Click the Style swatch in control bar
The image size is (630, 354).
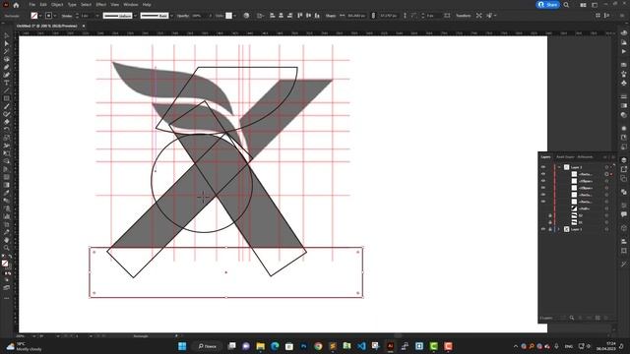228,16
